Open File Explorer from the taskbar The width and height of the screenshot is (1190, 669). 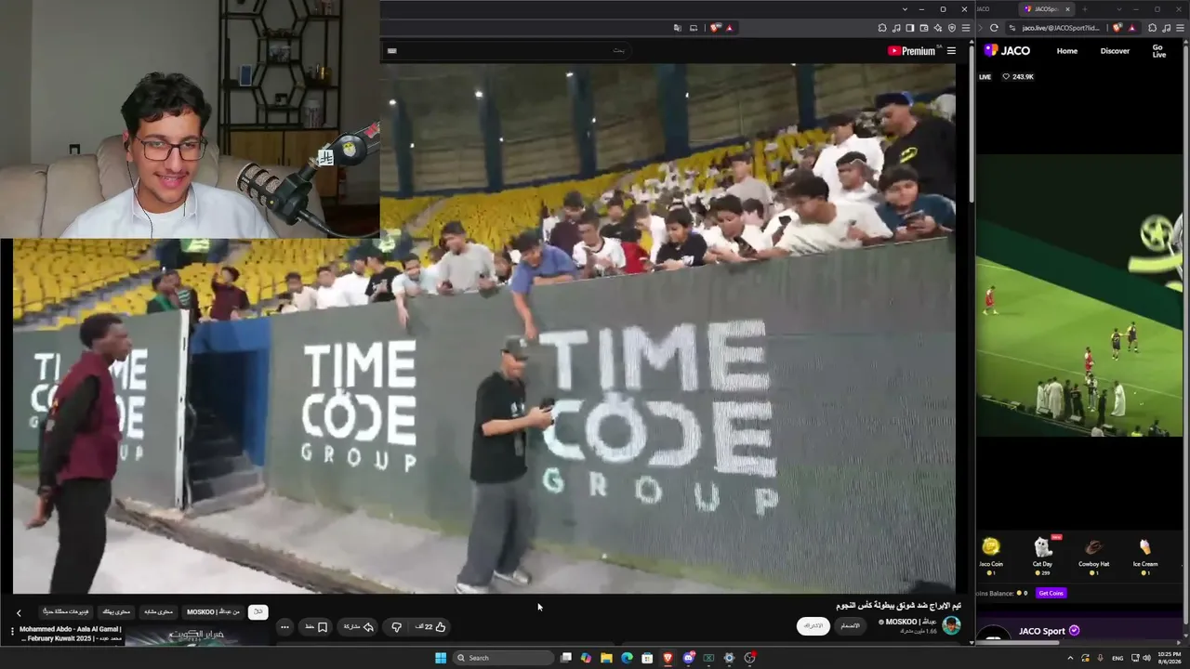(606, 658)
